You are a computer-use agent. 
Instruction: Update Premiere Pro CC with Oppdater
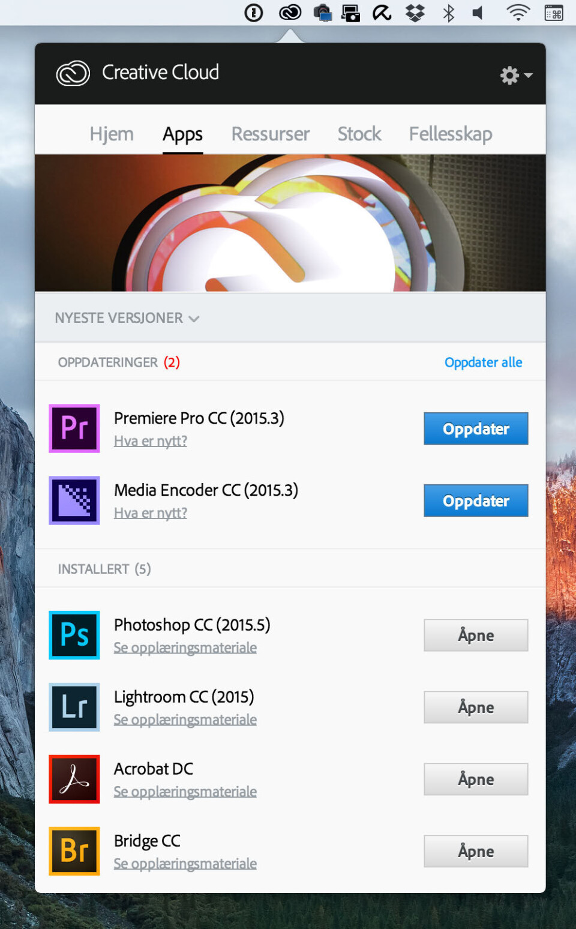tap(476, 428)
